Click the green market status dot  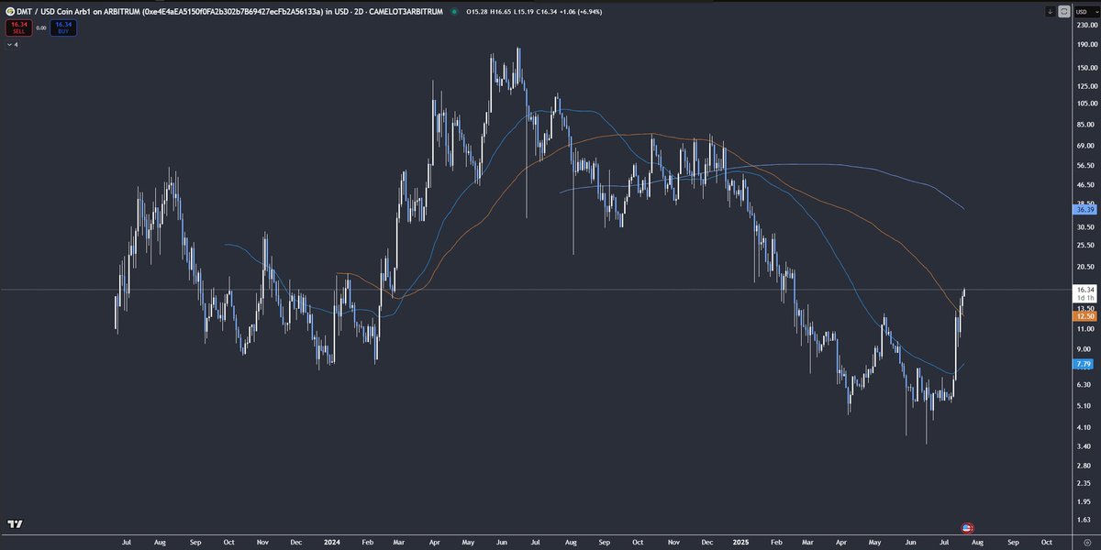click(x=454, y=12)
